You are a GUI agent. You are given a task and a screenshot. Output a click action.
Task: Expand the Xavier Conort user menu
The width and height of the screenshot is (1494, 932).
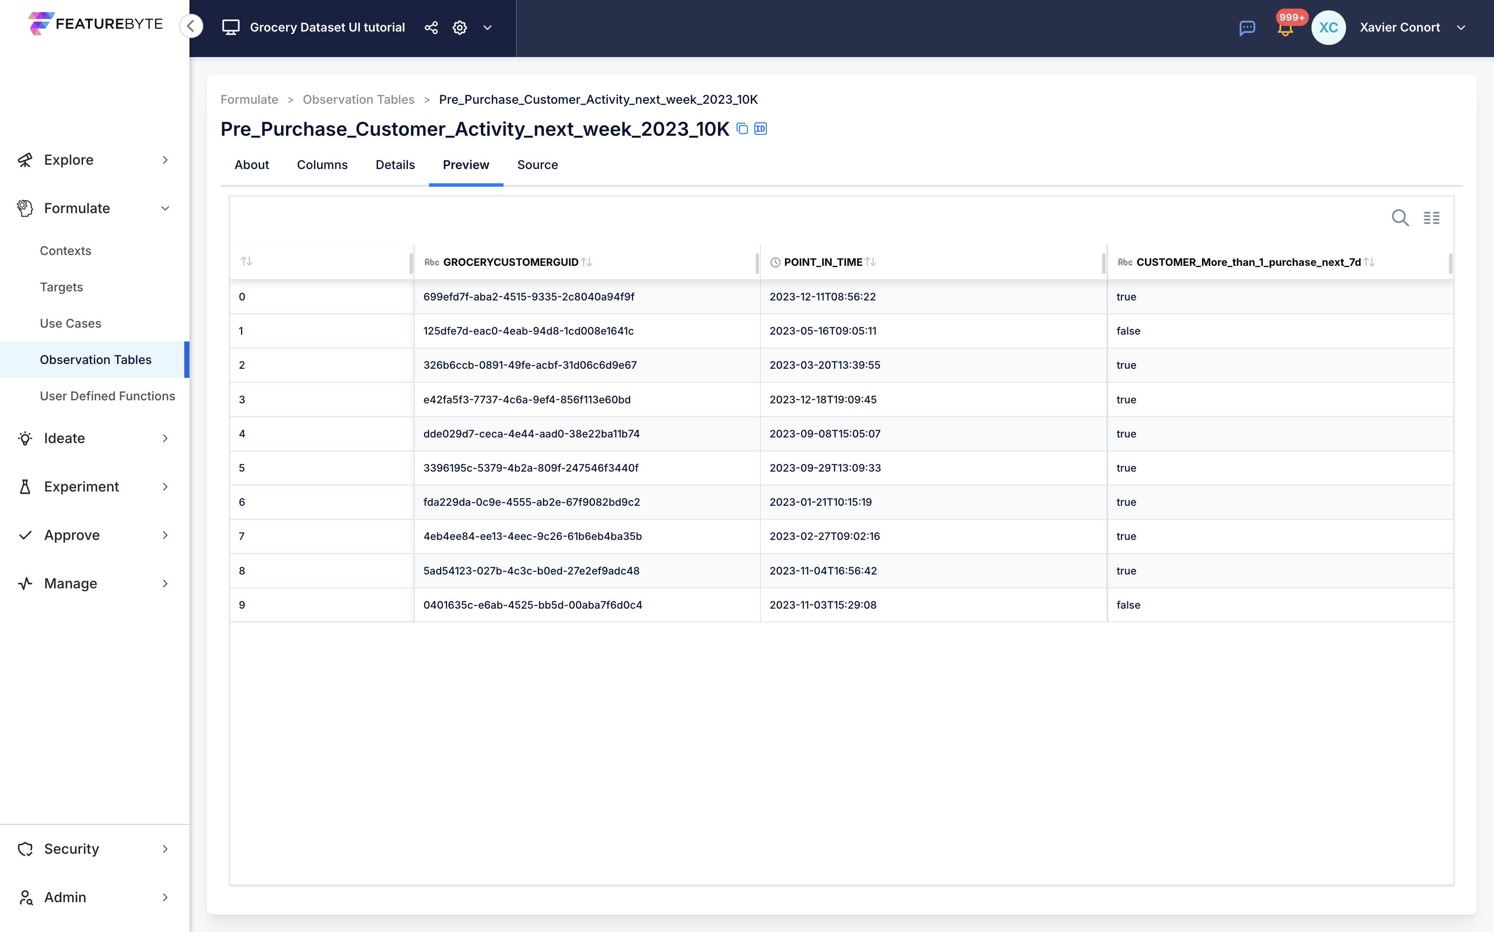pos(1460,27)
